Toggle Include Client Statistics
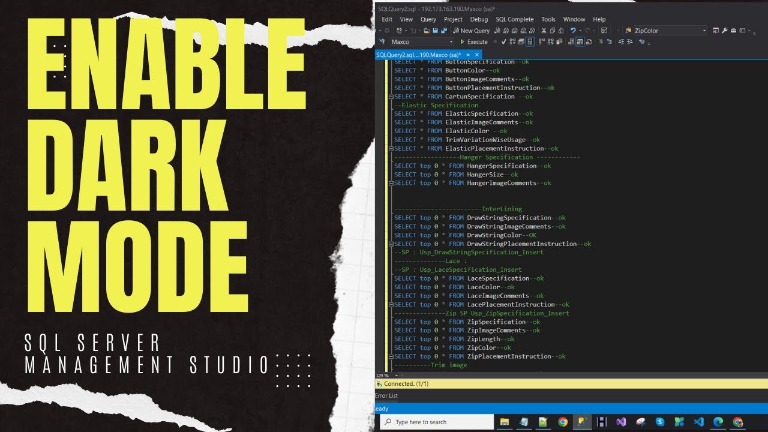The image size is (768, 432). pyautogui.click(x=559, y=42)
